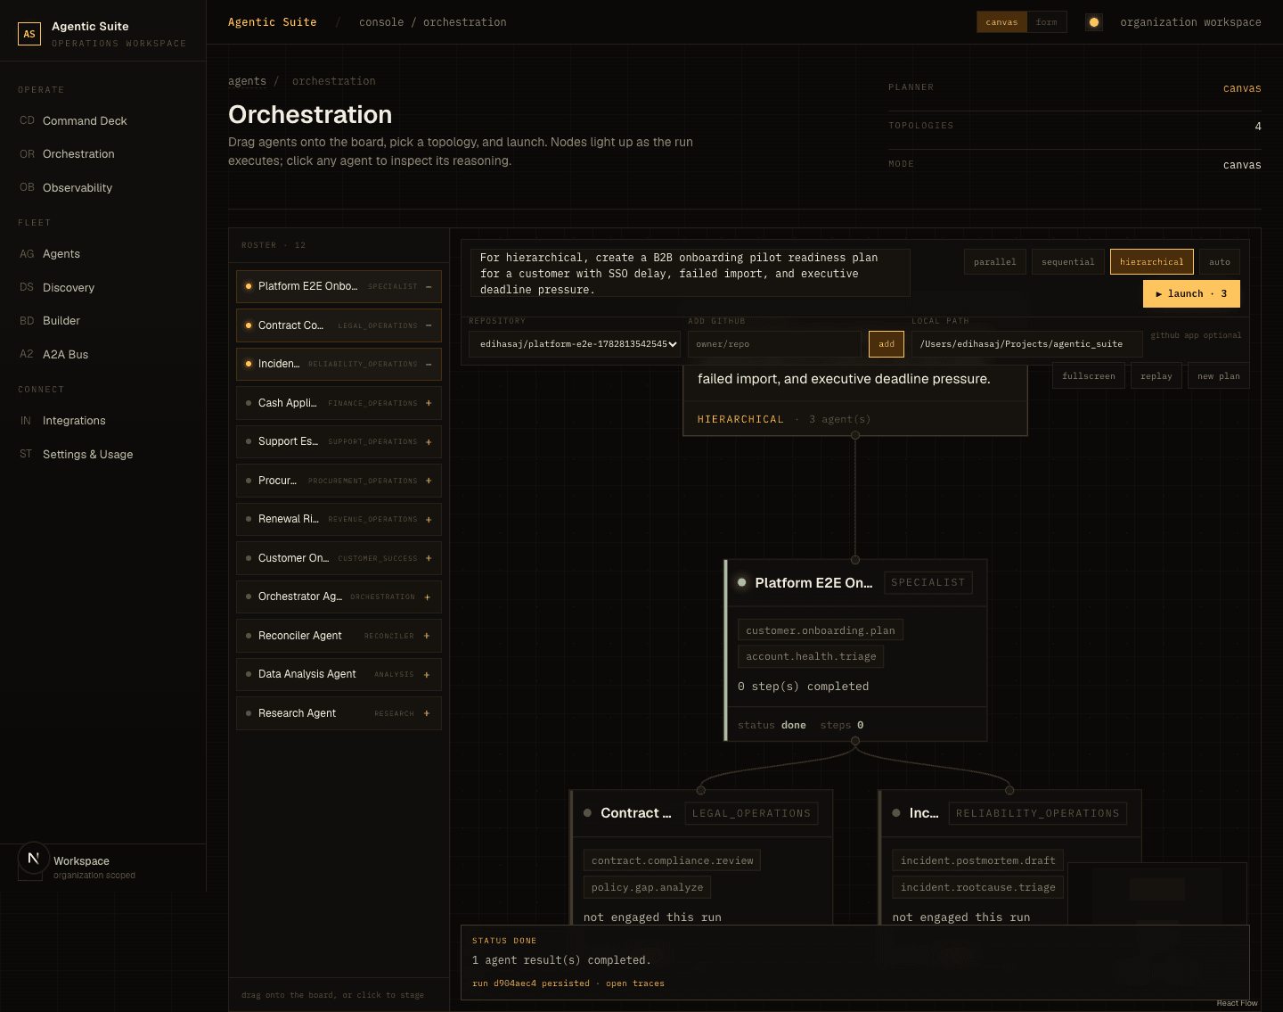Add Orchestrator Ag… with plus icon

pos(428,597)
